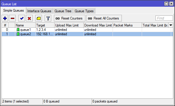Image resolution: width=175 pixels, height=106 pixels.
Task: Open the column chooser dropdown arrow
Action: coord(171,25)
